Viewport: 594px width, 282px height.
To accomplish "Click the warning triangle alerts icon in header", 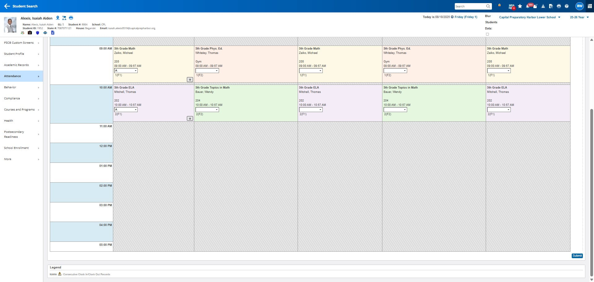I will coord(543,6).
